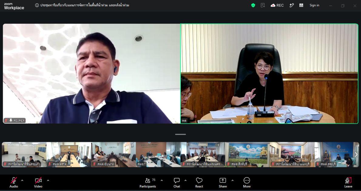
Task: Click the cloud REC recording indicator
Action: (277, 5)
